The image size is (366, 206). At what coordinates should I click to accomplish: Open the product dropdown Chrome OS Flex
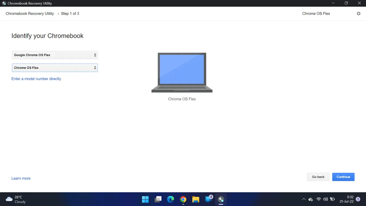click(x=55, y=68)
